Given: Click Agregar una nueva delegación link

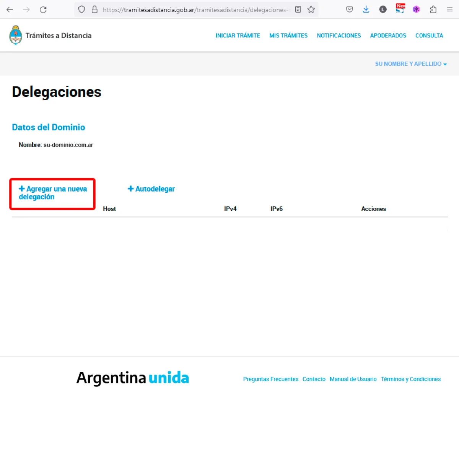Looking at the screenshot, I should click(53, 193).
